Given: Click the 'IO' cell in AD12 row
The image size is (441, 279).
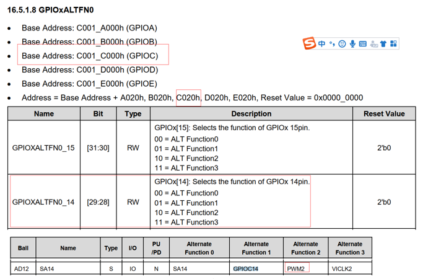Looking at the screenshot, I should (x=133, y=269).
